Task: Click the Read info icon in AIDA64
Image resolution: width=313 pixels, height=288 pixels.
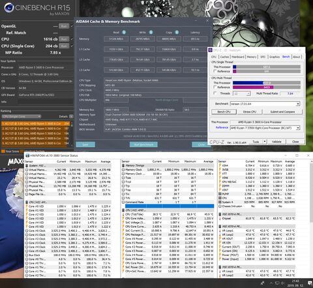Action: [x=124, y=32]
